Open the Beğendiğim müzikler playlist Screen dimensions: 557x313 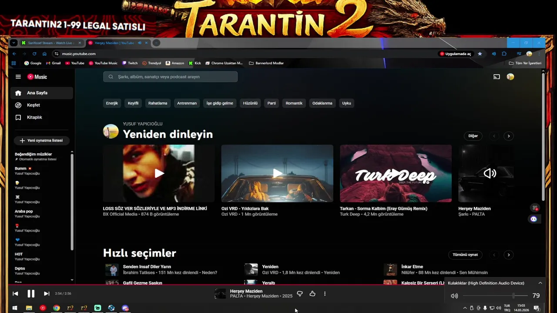point(41,156)
